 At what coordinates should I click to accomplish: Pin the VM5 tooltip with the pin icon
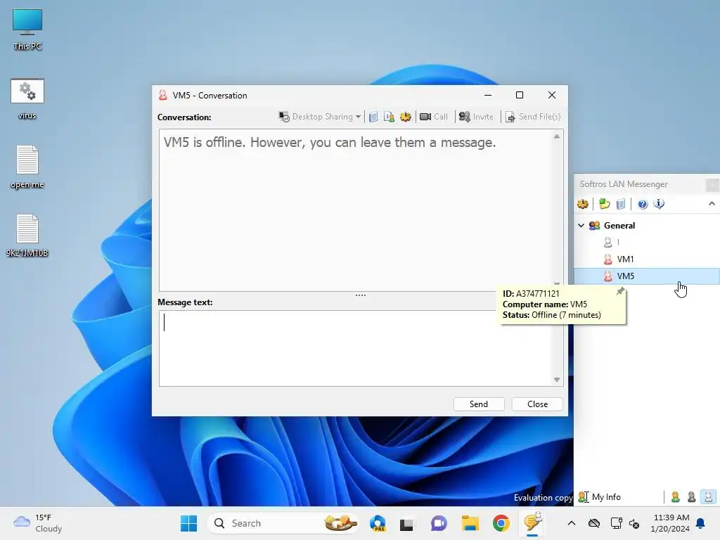(620, 291)
